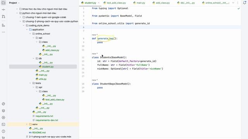Collapse the db folder chevron
This screenshot has height=139, width=248.
(34, 58)
